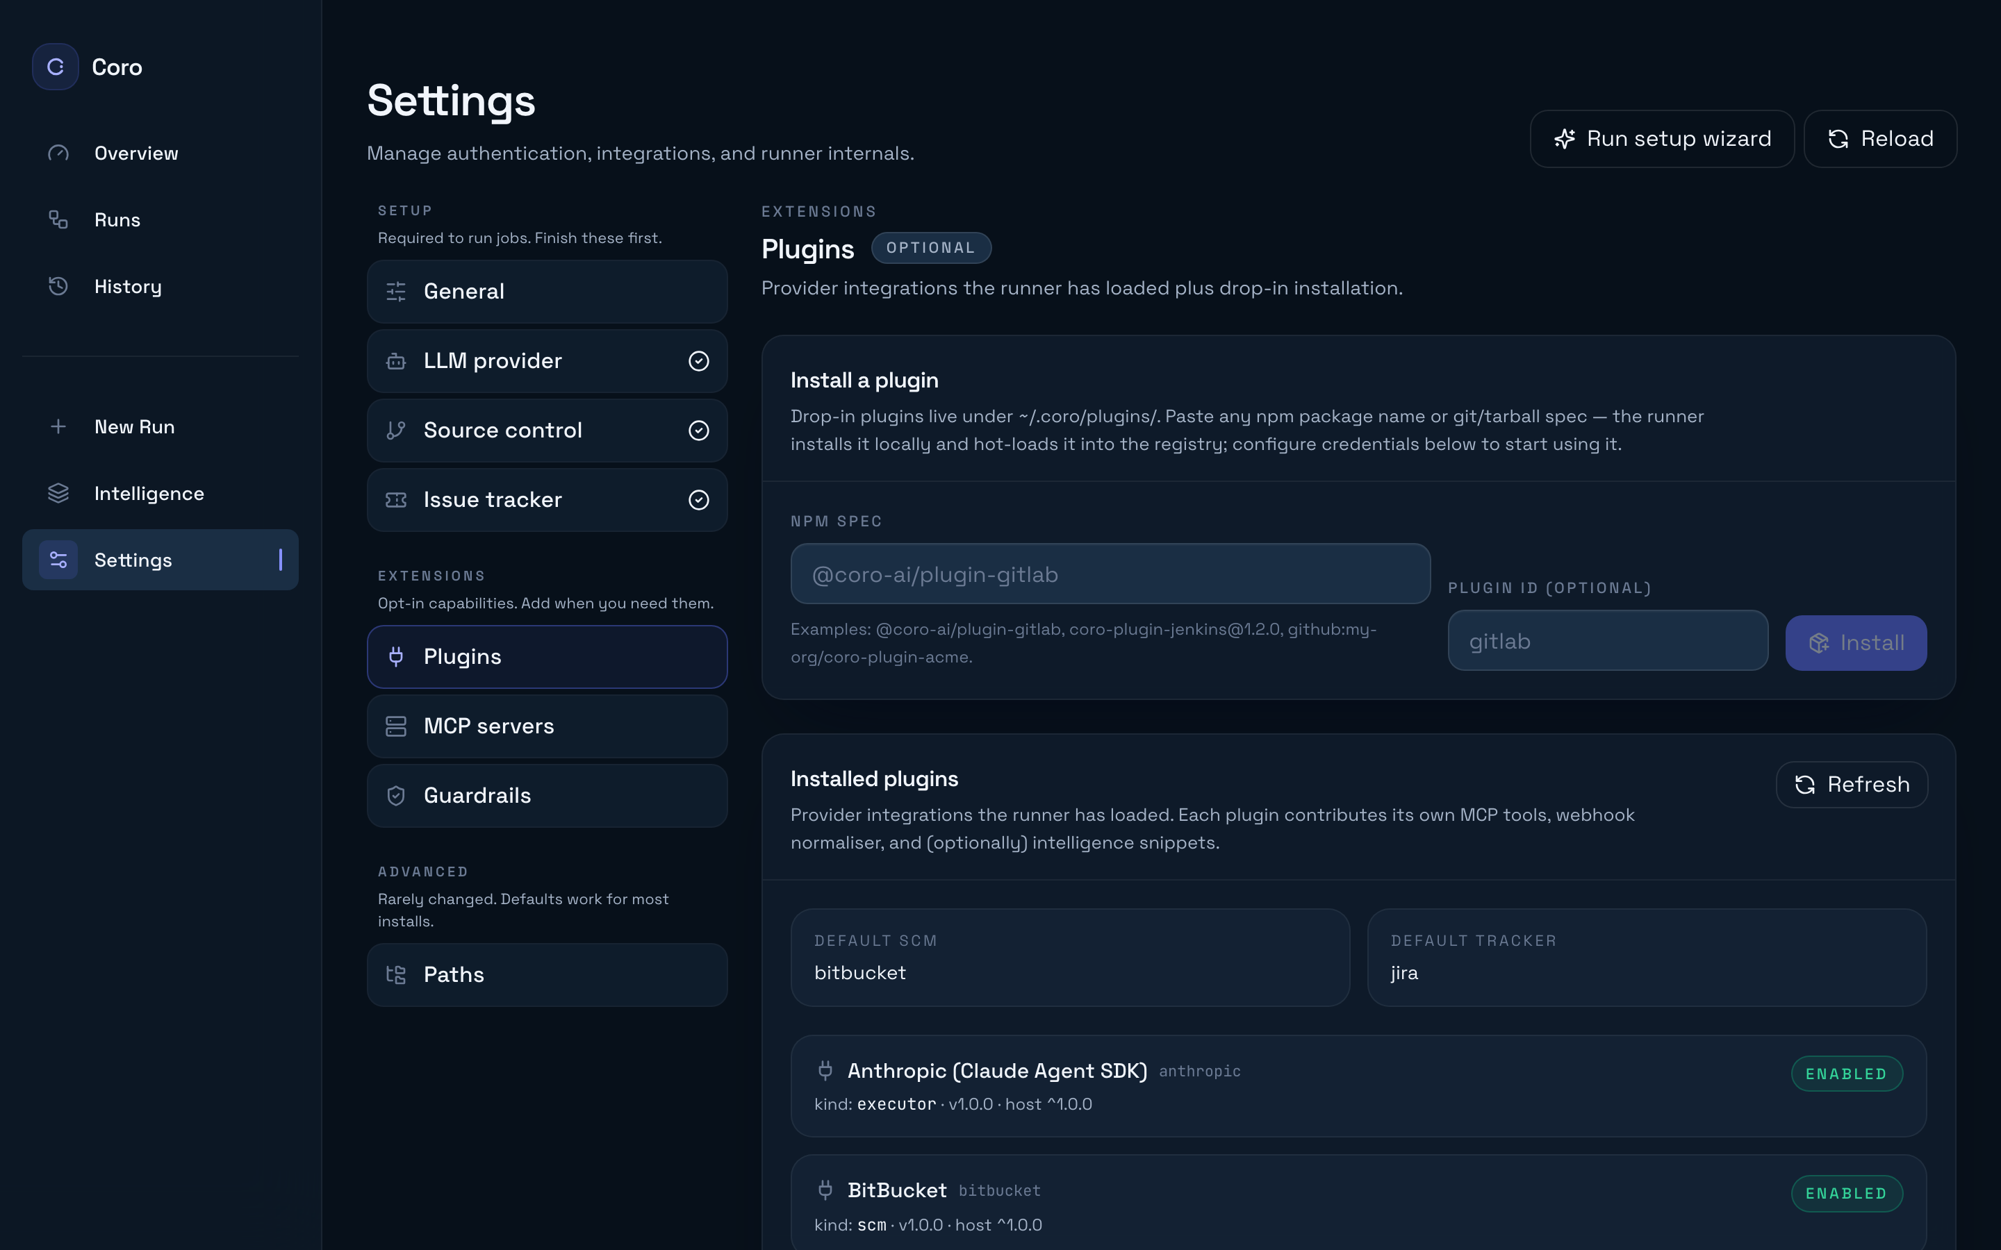Click the circular-arrows icon on the Reload button
The height and width of the screenshot is (1250, 2001).
click(1838, 139)
